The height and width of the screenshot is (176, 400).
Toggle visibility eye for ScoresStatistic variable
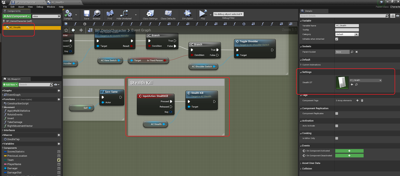pyautogui.click(x=59, y=152)
